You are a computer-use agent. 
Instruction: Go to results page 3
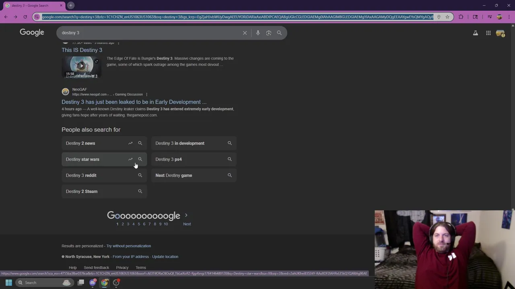point(128,224)
